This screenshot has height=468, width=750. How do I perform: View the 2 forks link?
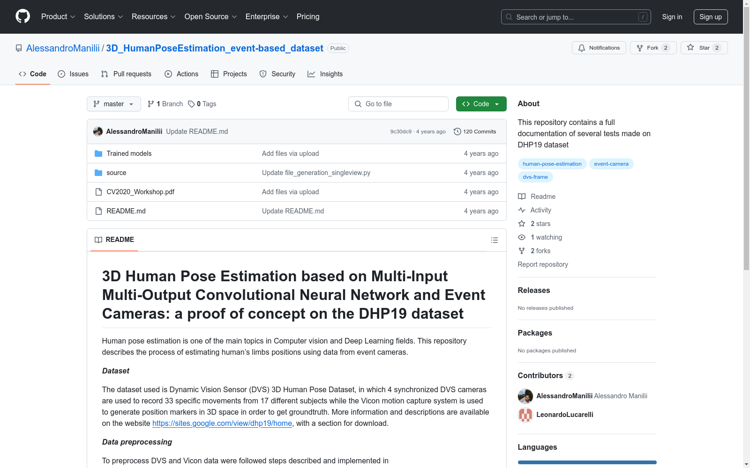(x=534, y=251)
